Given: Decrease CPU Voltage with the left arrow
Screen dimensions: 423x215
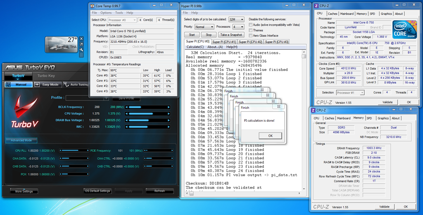Looking at the screenshot, I should (127, 113).
